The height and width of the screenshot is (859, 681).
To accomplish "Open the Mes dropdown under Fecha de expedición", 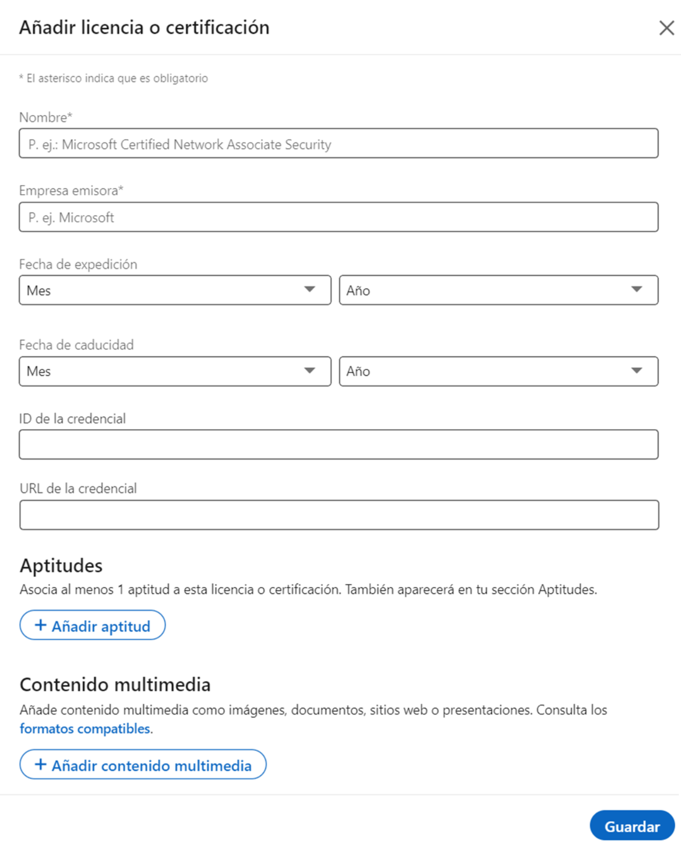I will coord(164,290).
